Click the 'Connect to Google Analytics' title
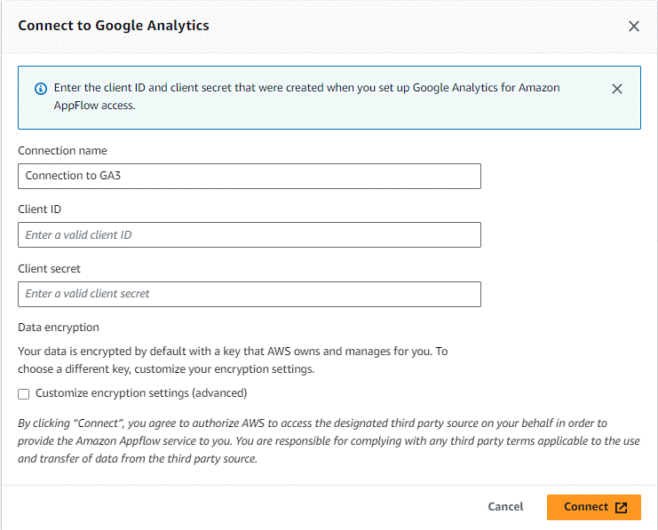Image resolution: width=658 pixels, height=530 pixels. click(x=114, y=26)
